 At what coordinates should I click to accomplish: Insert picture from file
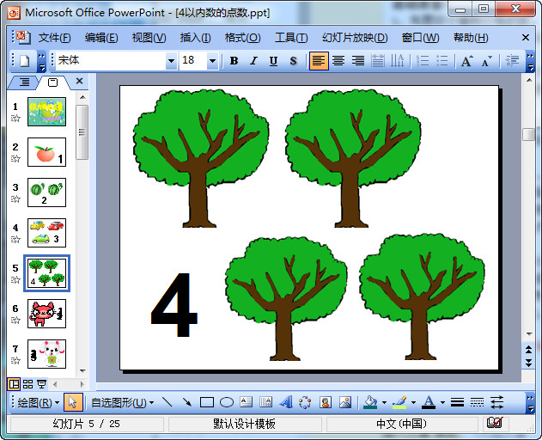pyautogui.click(x=345, y=402)
